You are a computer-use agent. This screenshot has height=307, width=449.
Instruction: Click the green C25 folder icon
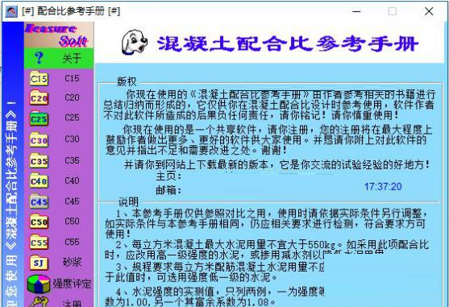[39, 118]
